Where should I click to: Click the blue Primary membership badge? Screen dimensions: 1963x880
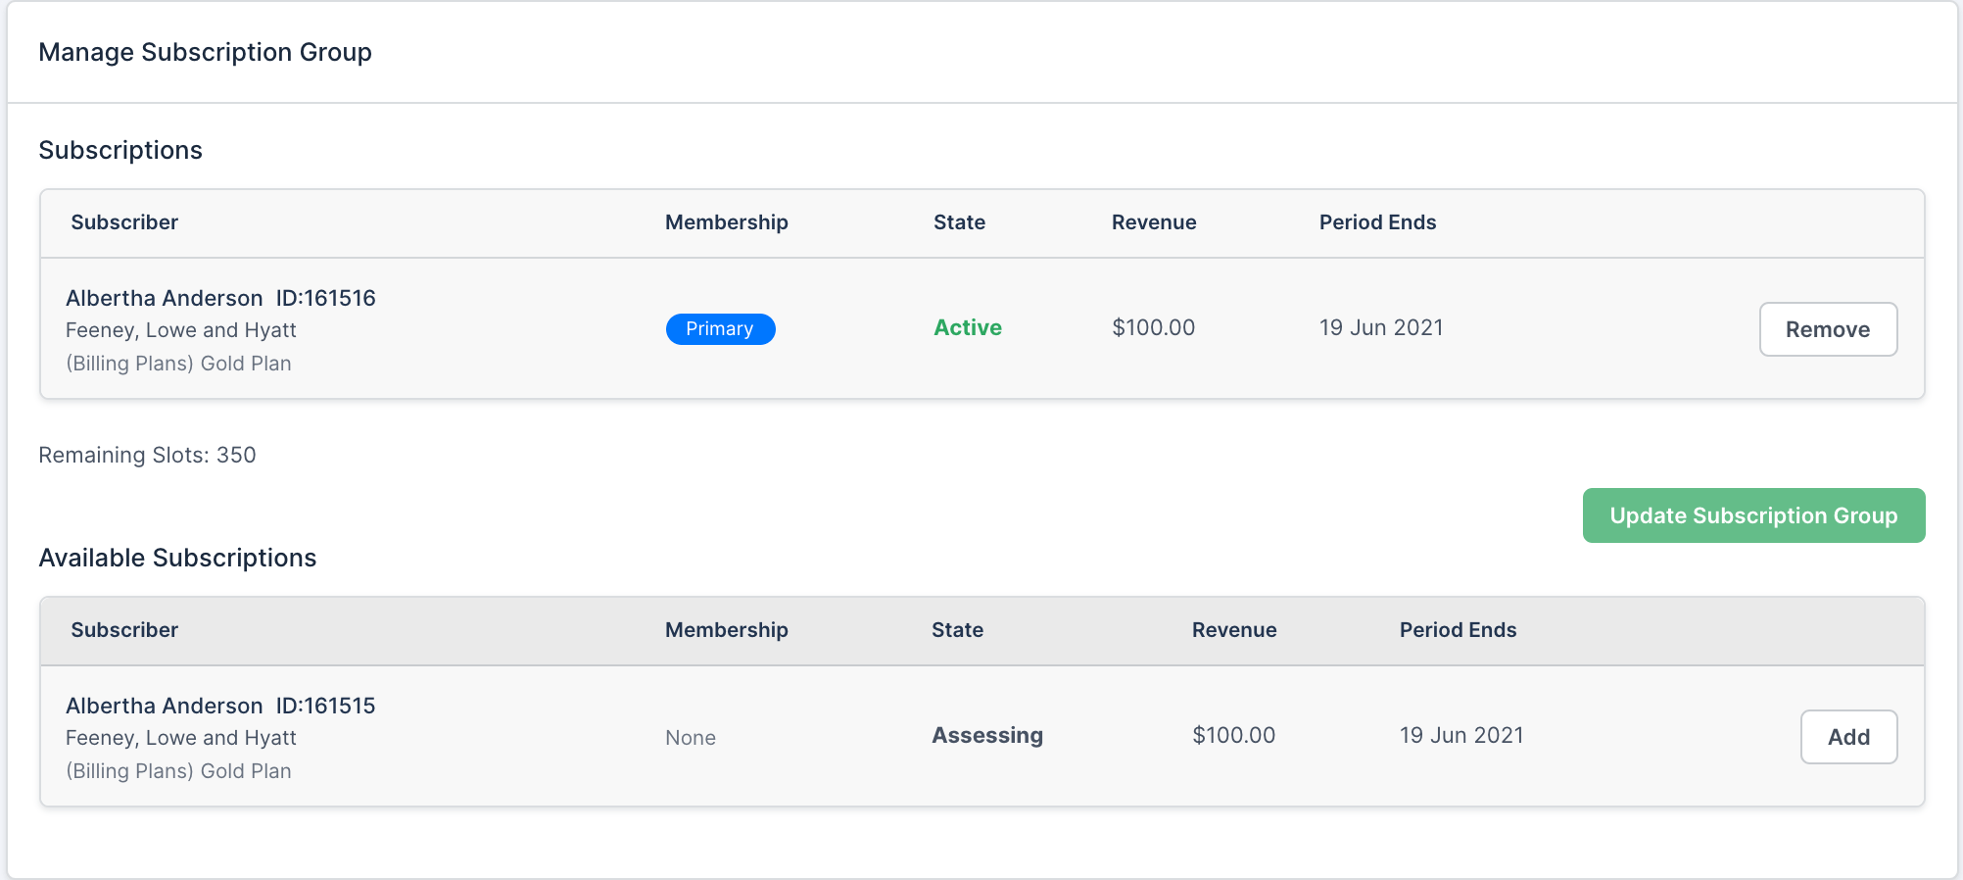(x=720, y=329)
